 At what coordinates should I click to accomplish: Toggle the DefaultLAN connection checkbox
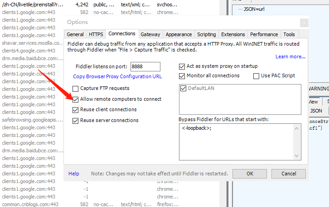[183, 88]
